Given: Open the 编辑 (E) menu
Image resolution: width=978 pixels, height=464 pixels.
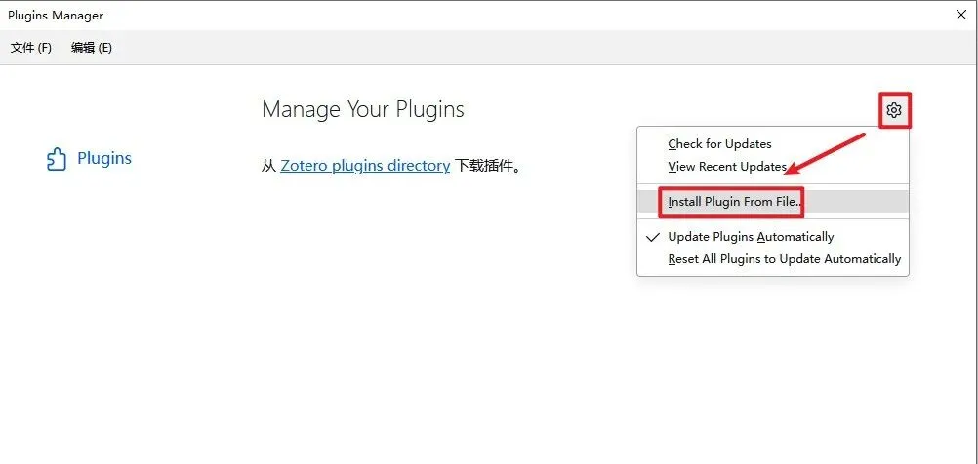Looking at the screenshot, I should tap(92, 48).
